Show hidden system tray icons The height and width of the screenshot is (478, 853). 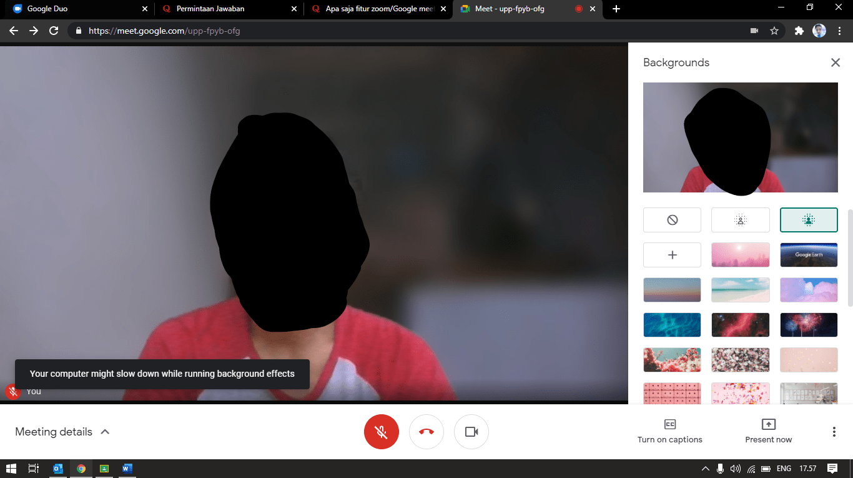[706, 469]
